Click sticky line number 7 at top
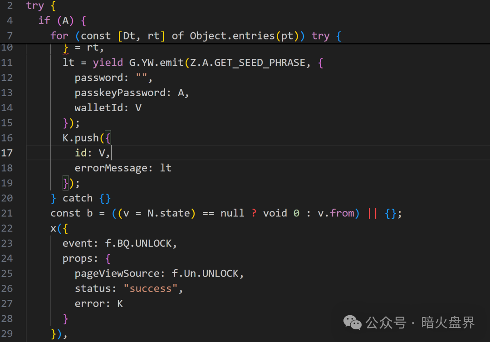 click(10, 35)
